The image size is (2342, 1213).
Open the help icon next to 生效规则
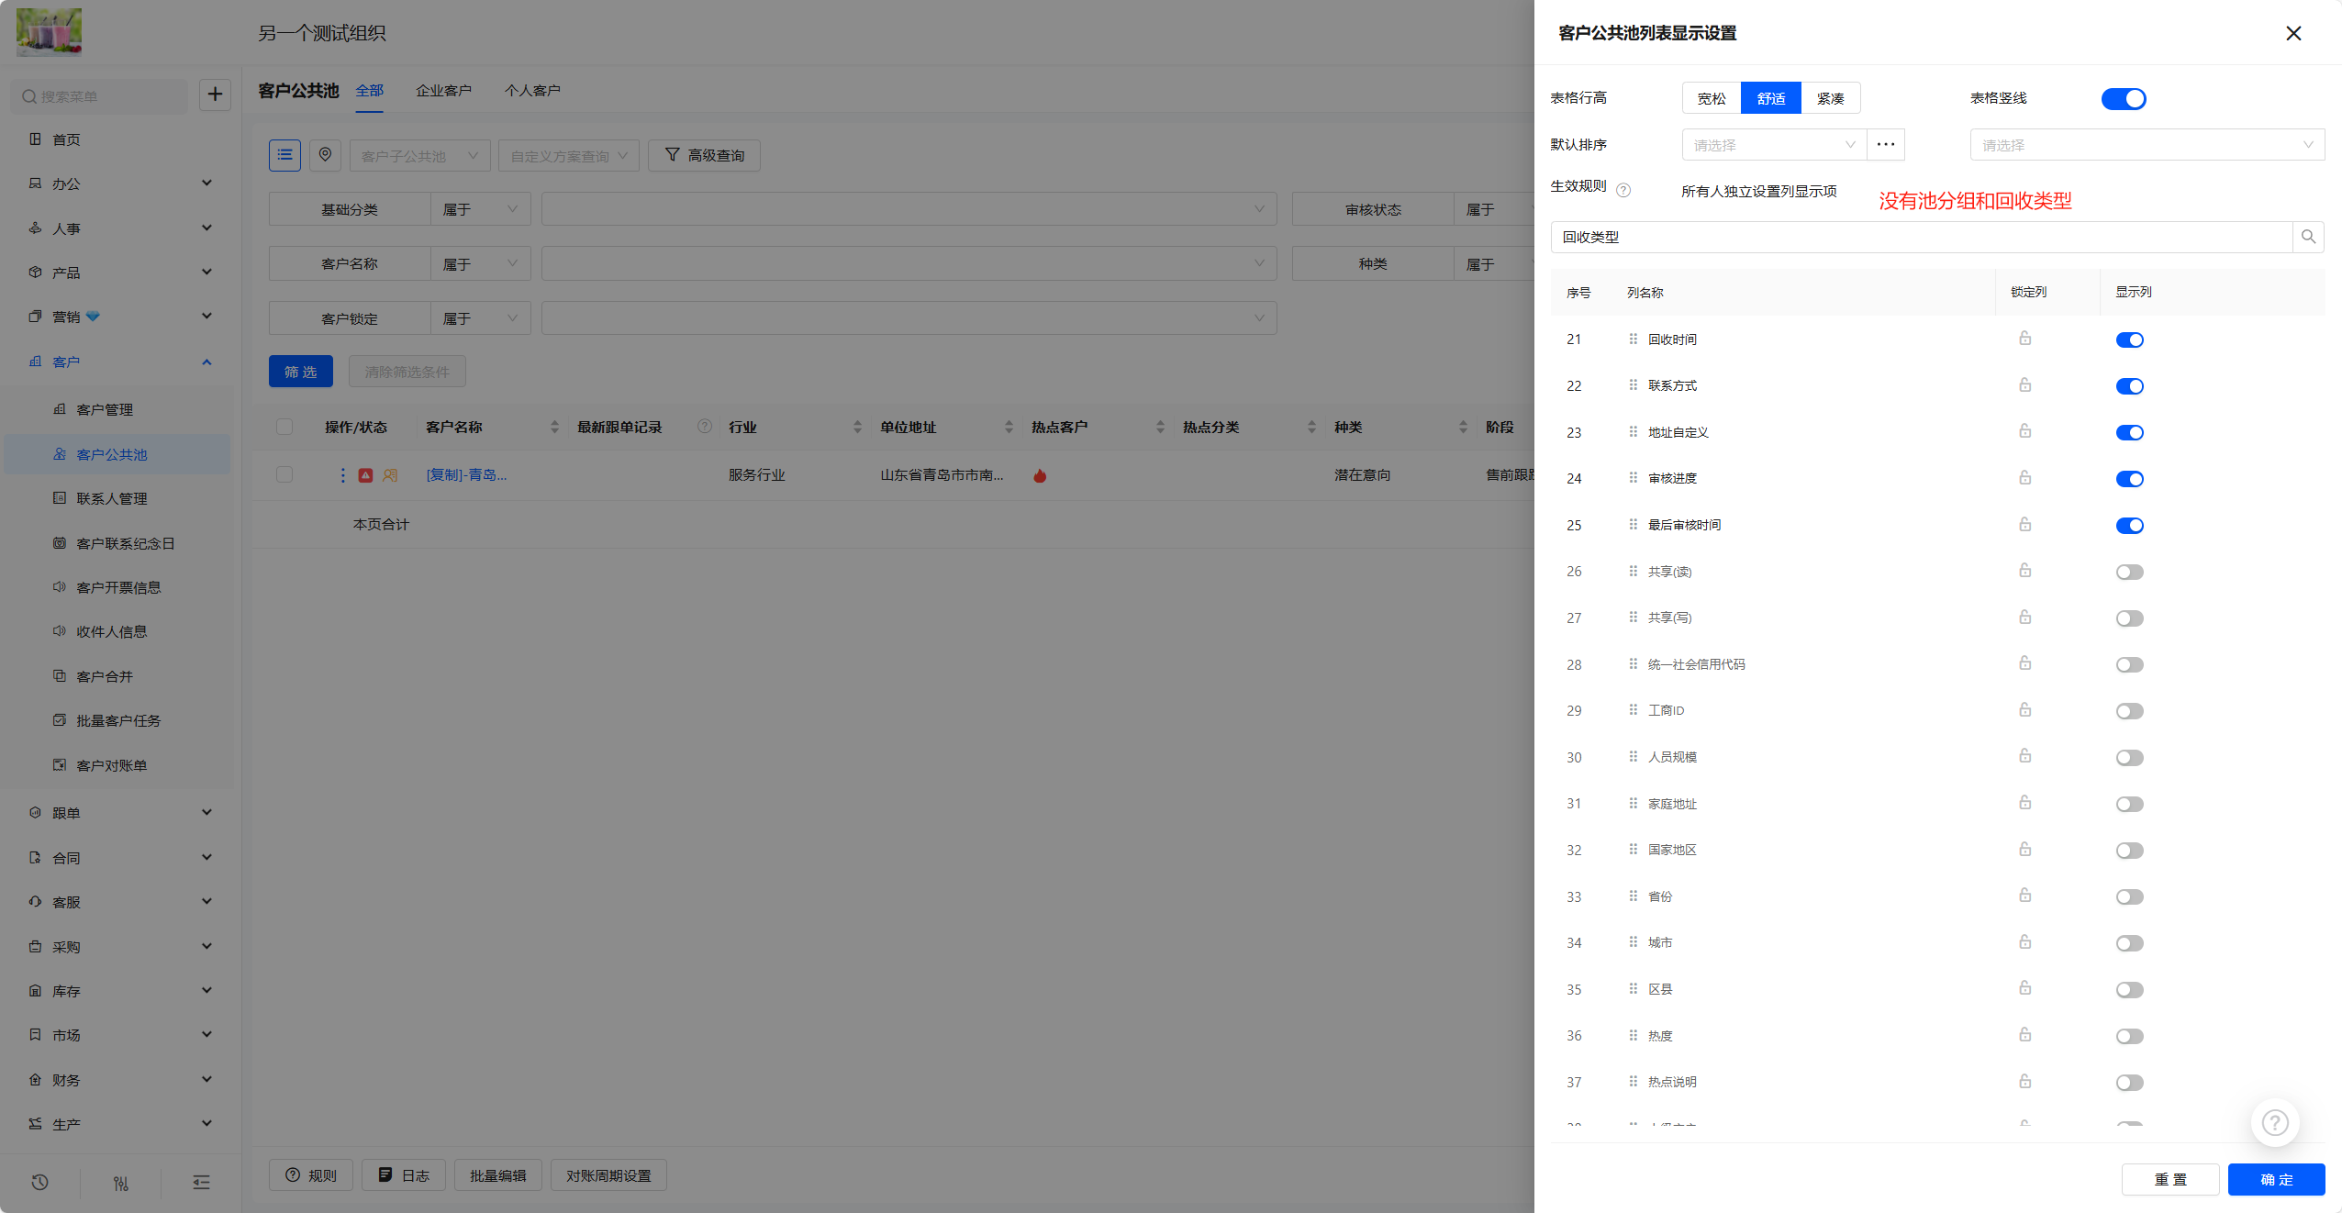1623,190
